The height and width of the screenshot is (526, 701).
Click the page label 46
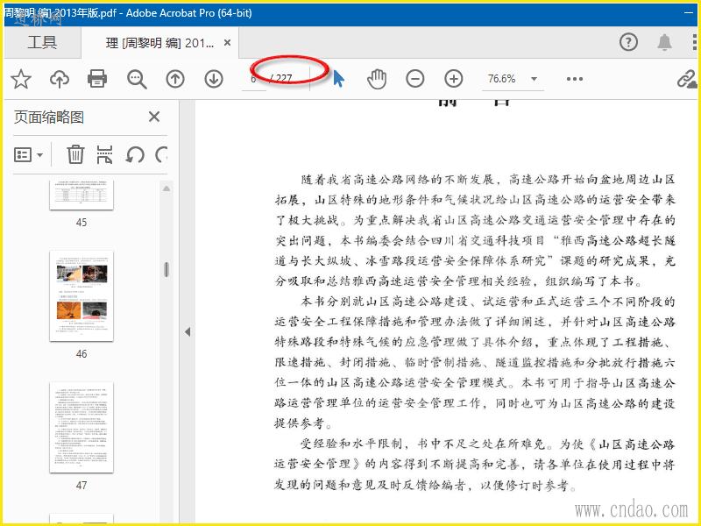point(81,354)
